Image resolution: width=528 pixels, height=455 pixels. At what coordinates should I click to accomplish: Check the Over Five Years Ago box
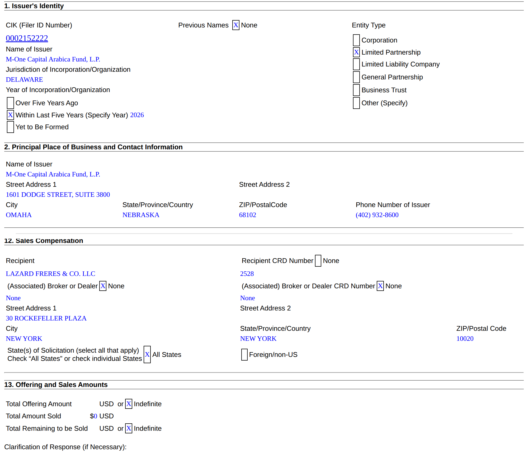click(10, 103)
